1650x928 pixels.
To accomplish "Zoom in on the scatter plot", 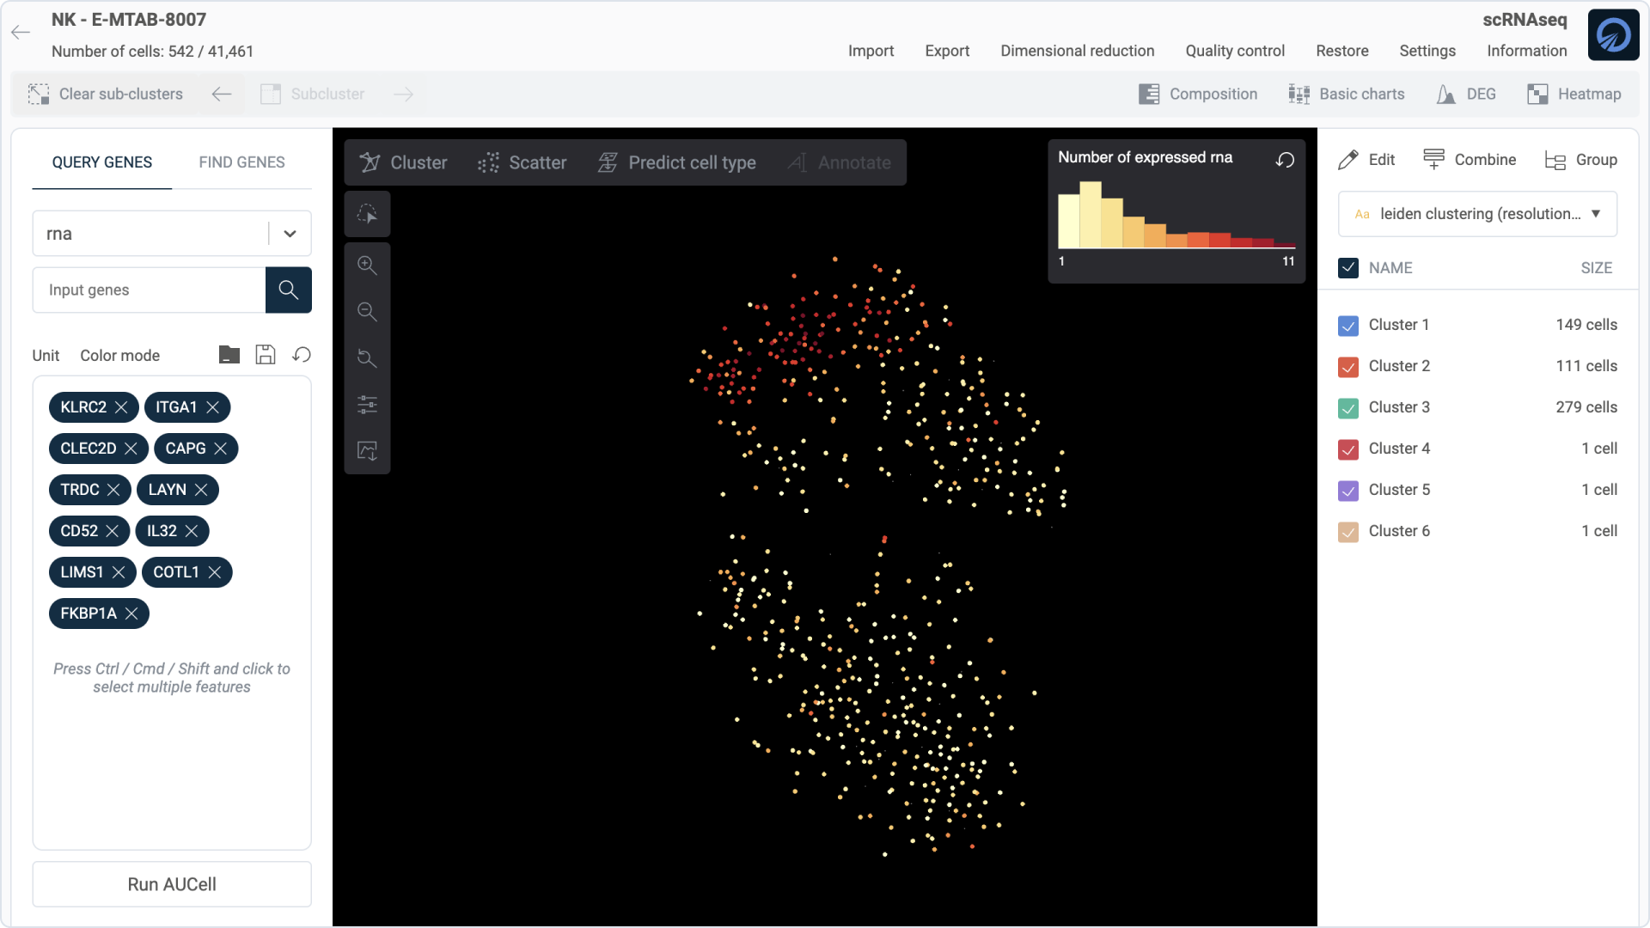I will (x=367, y=266).
